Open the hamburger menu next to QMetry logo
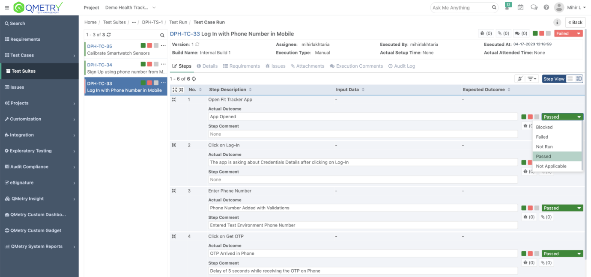Viewport: 591px width, 277px height. (x=7, y=8)
